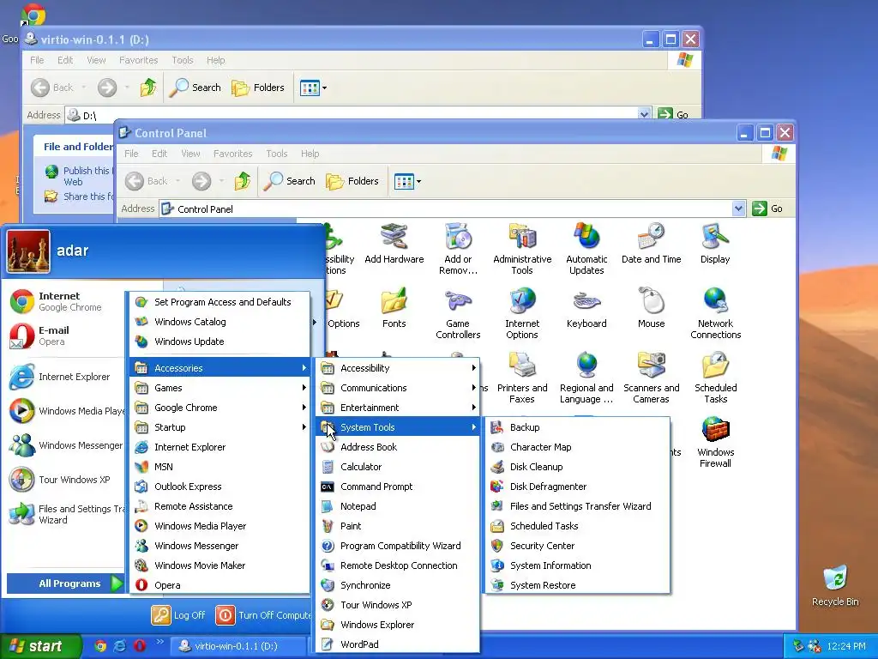The image size is (878, 659).
Task: Launch Internet Explorer from quick launch bar
Action: [120, 645]
